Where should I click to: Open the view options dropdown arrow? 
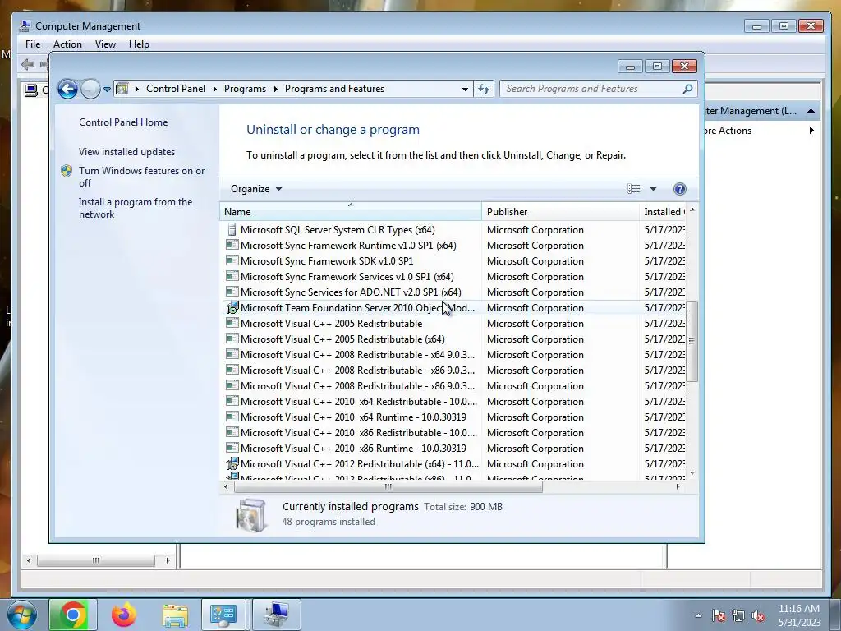(x=653, y=189)
